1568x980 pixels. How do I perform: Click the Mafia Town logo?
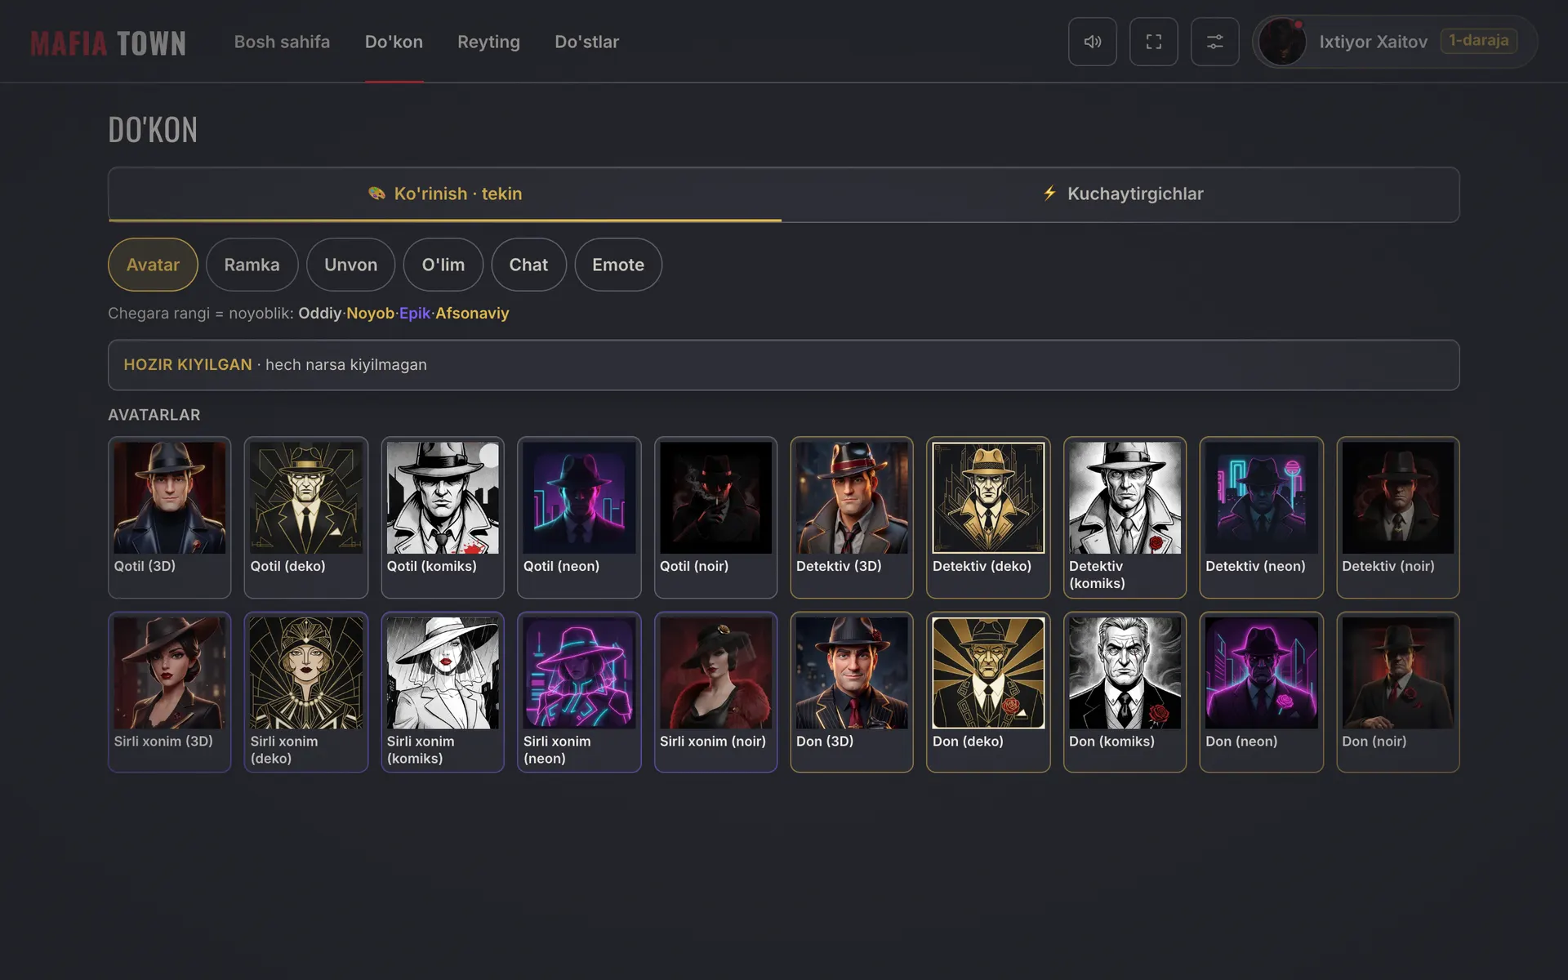click(x=109, y=42)
